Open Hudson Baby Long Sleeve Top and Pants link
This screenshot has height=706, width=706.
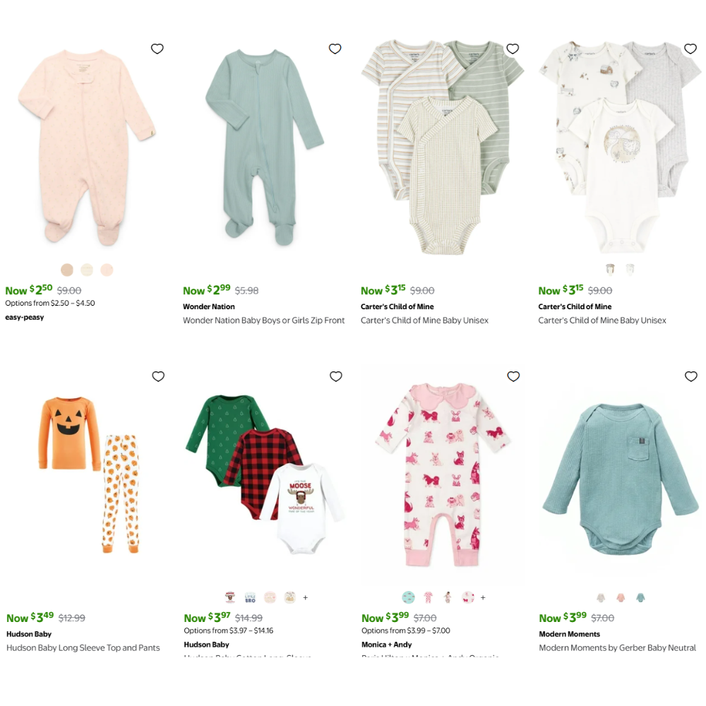83,647
